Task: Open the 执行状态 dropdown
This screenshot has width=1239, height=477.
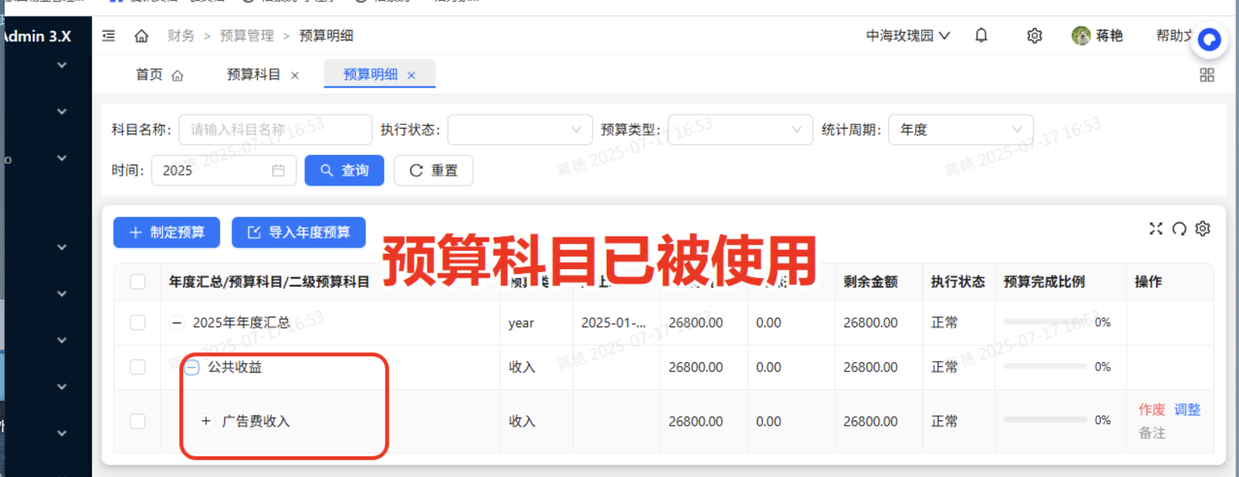Action: pos(519,130)
